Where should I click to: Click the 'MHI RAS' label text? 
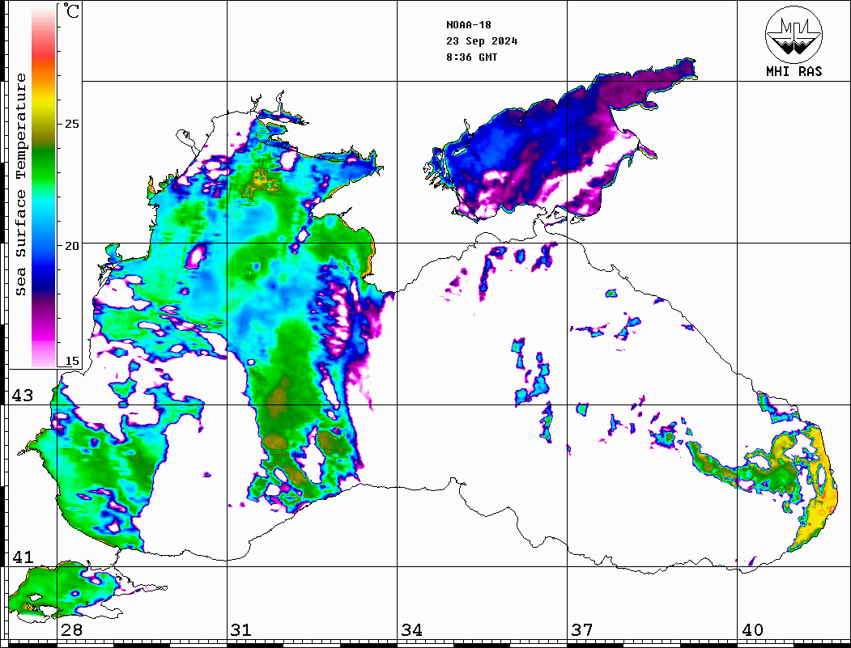(x=794, y=71)
